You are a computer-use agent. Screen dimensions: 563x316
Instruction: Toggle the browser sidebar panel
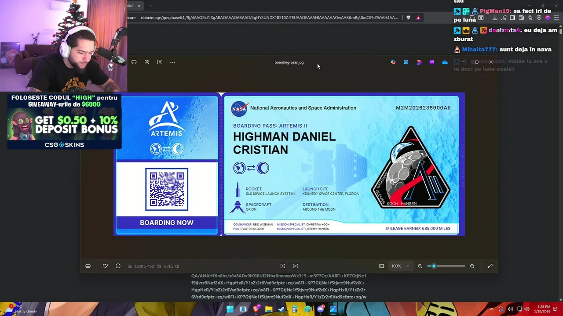pyautogui.click(x=512, y=18)
